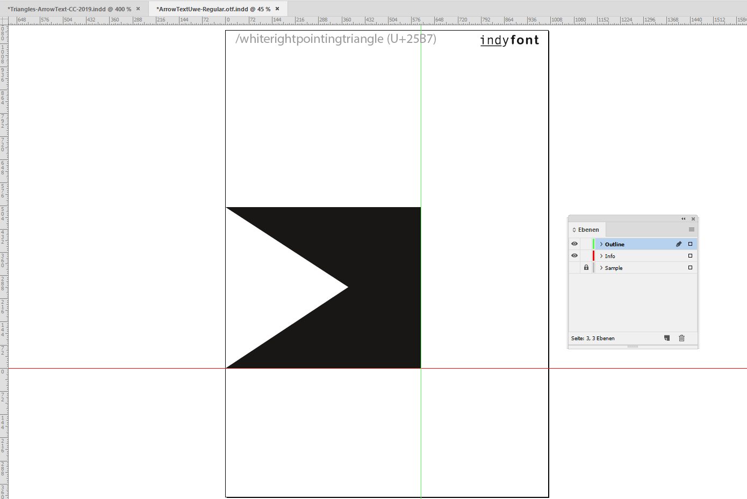747x499 pixels.
Task: Close the Triangles-ArrowText-CC-2019.indd document tab
Action: pos(138,9)
